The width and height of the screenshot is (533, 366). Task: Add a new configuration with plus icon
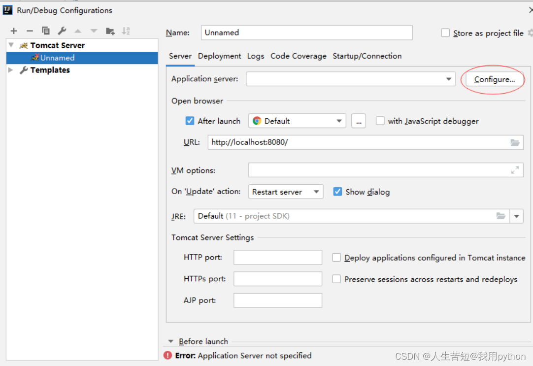click(x=14, y=31)
